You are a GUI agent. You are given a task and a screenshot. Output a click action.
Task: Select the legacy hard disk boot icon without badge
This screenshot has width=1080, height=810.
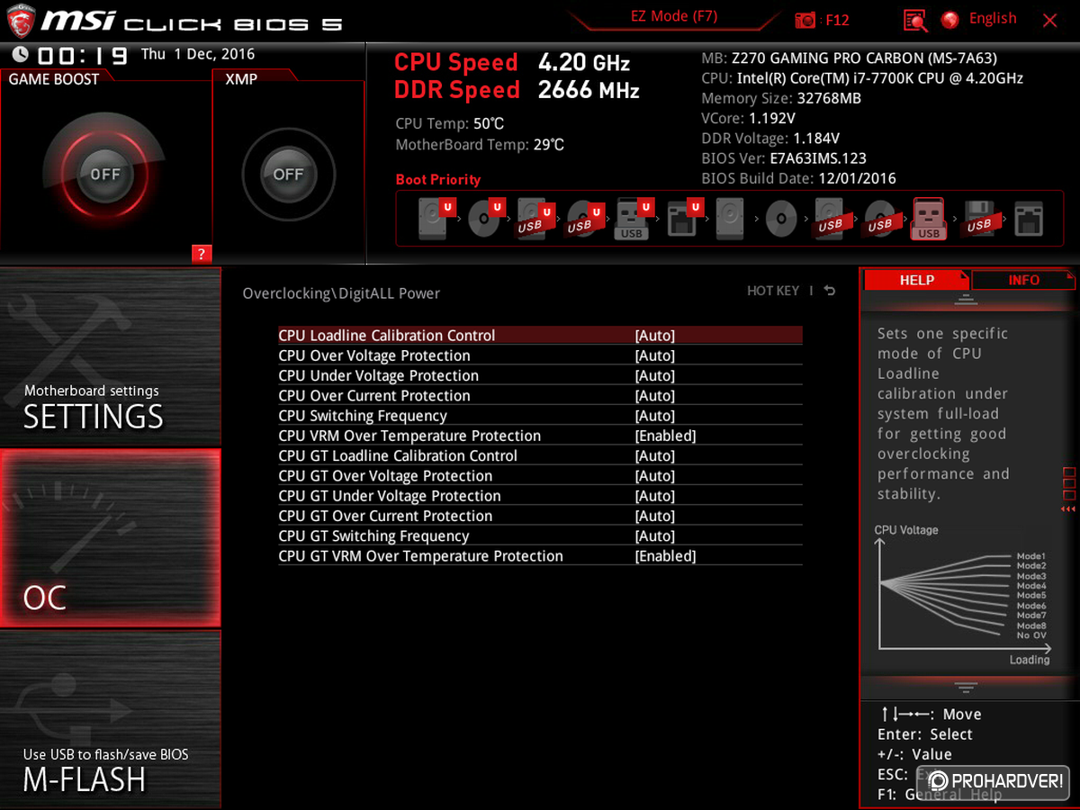[x=731, y=220]
